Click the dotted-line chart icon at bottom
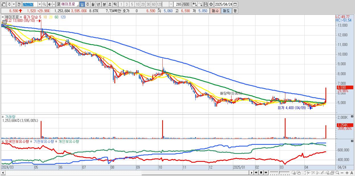 pyautogui.click(x=303, y=173)
